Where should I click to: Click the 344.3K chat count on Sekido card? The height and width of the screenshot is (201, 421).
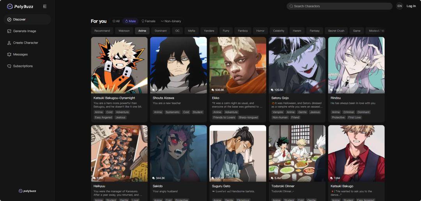[x=159, y=178]
